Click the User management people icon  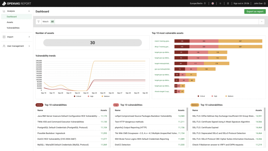[x=4, y=46]
